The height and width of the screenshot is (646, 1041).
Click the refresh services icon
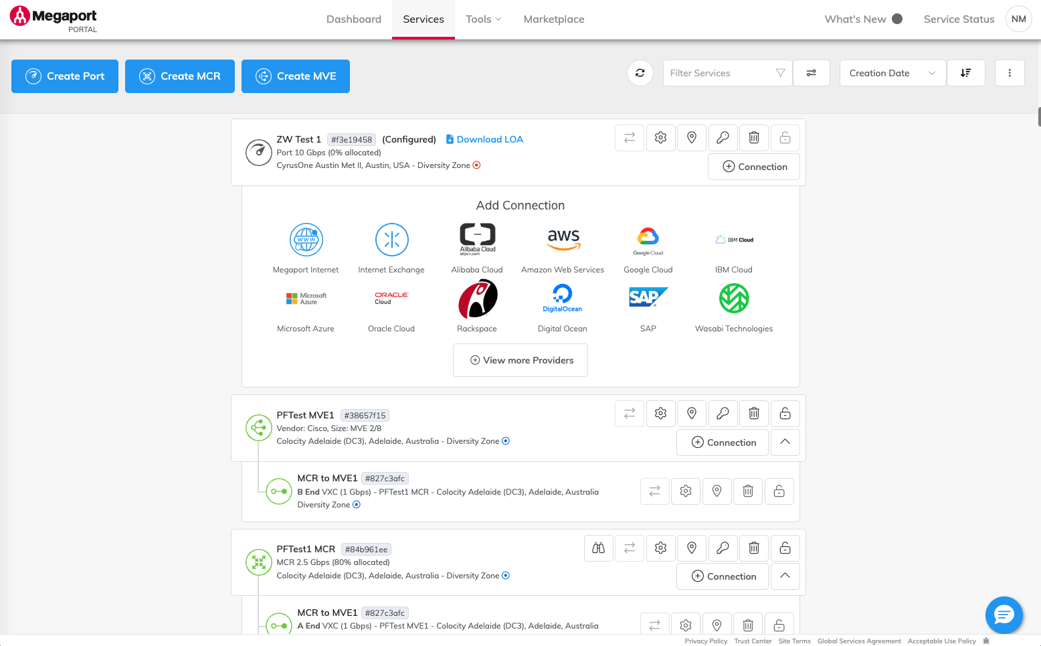point(640,73)
